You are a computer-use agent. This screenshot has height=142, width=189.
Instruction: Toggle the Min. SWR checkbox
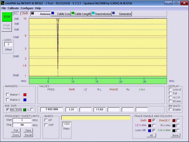8,109
